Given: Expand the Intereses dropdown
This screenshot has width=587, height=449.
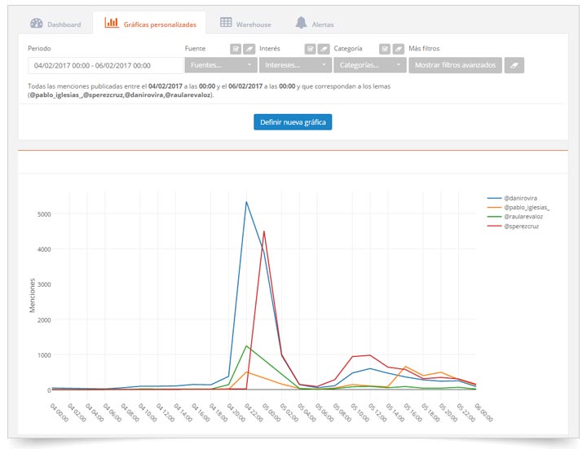Looking at the screenshot, I should 295,65.
